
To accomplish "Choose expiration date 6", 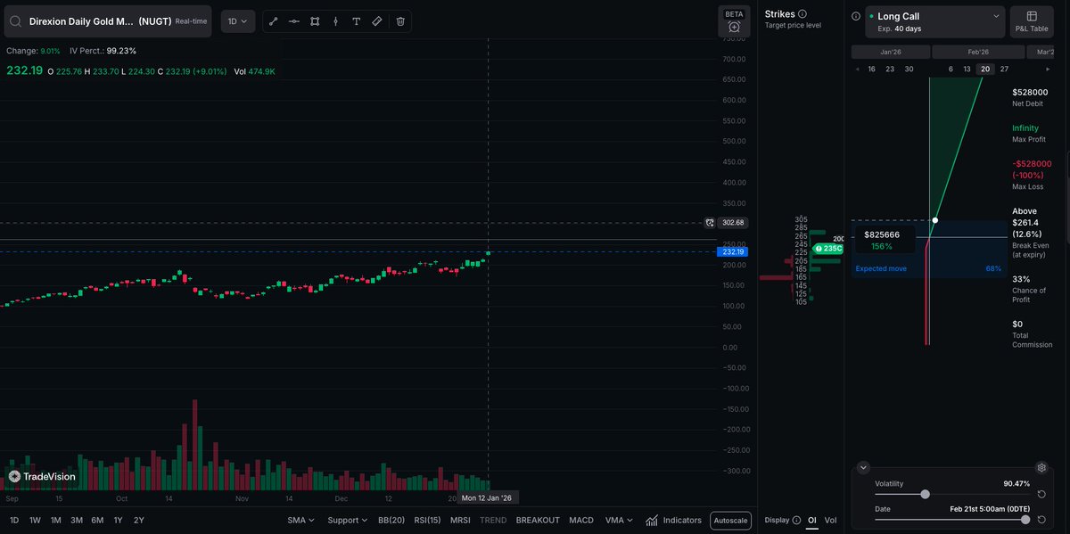I will pyautogui.click(x=951, y=69).
